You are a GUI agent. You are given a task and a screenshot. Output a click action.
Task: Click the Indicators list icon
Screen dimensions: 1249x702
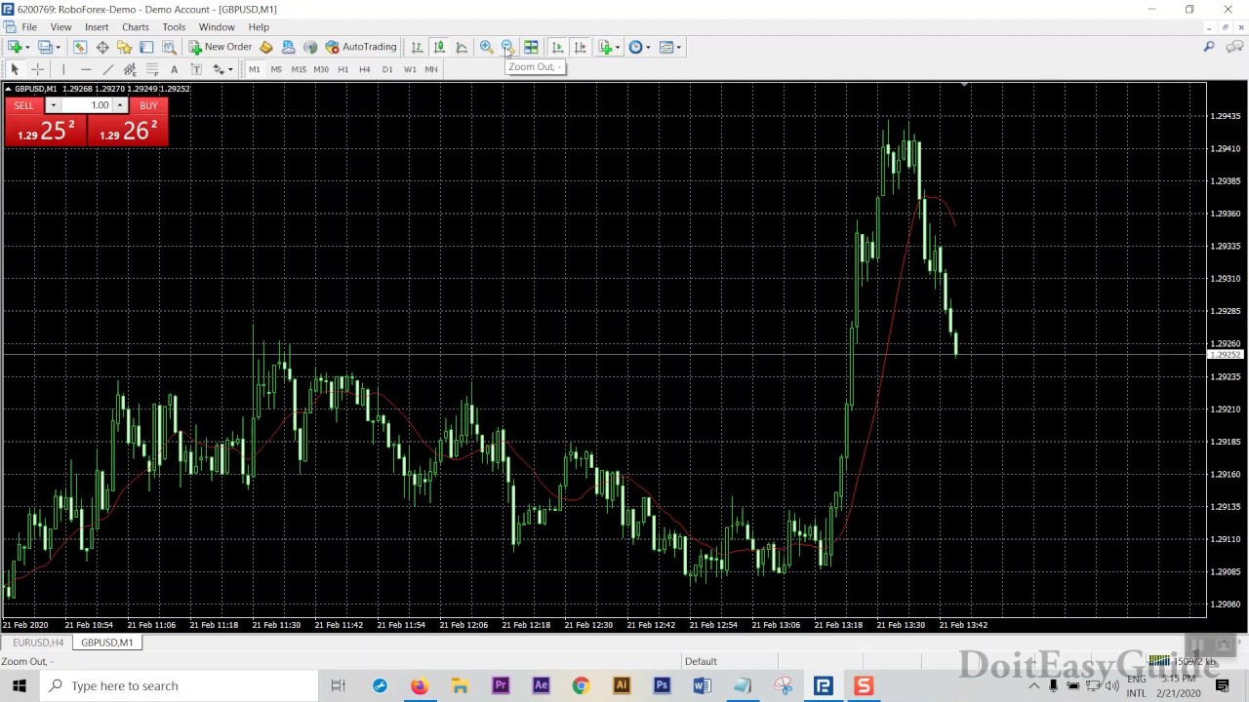point(605,47)
